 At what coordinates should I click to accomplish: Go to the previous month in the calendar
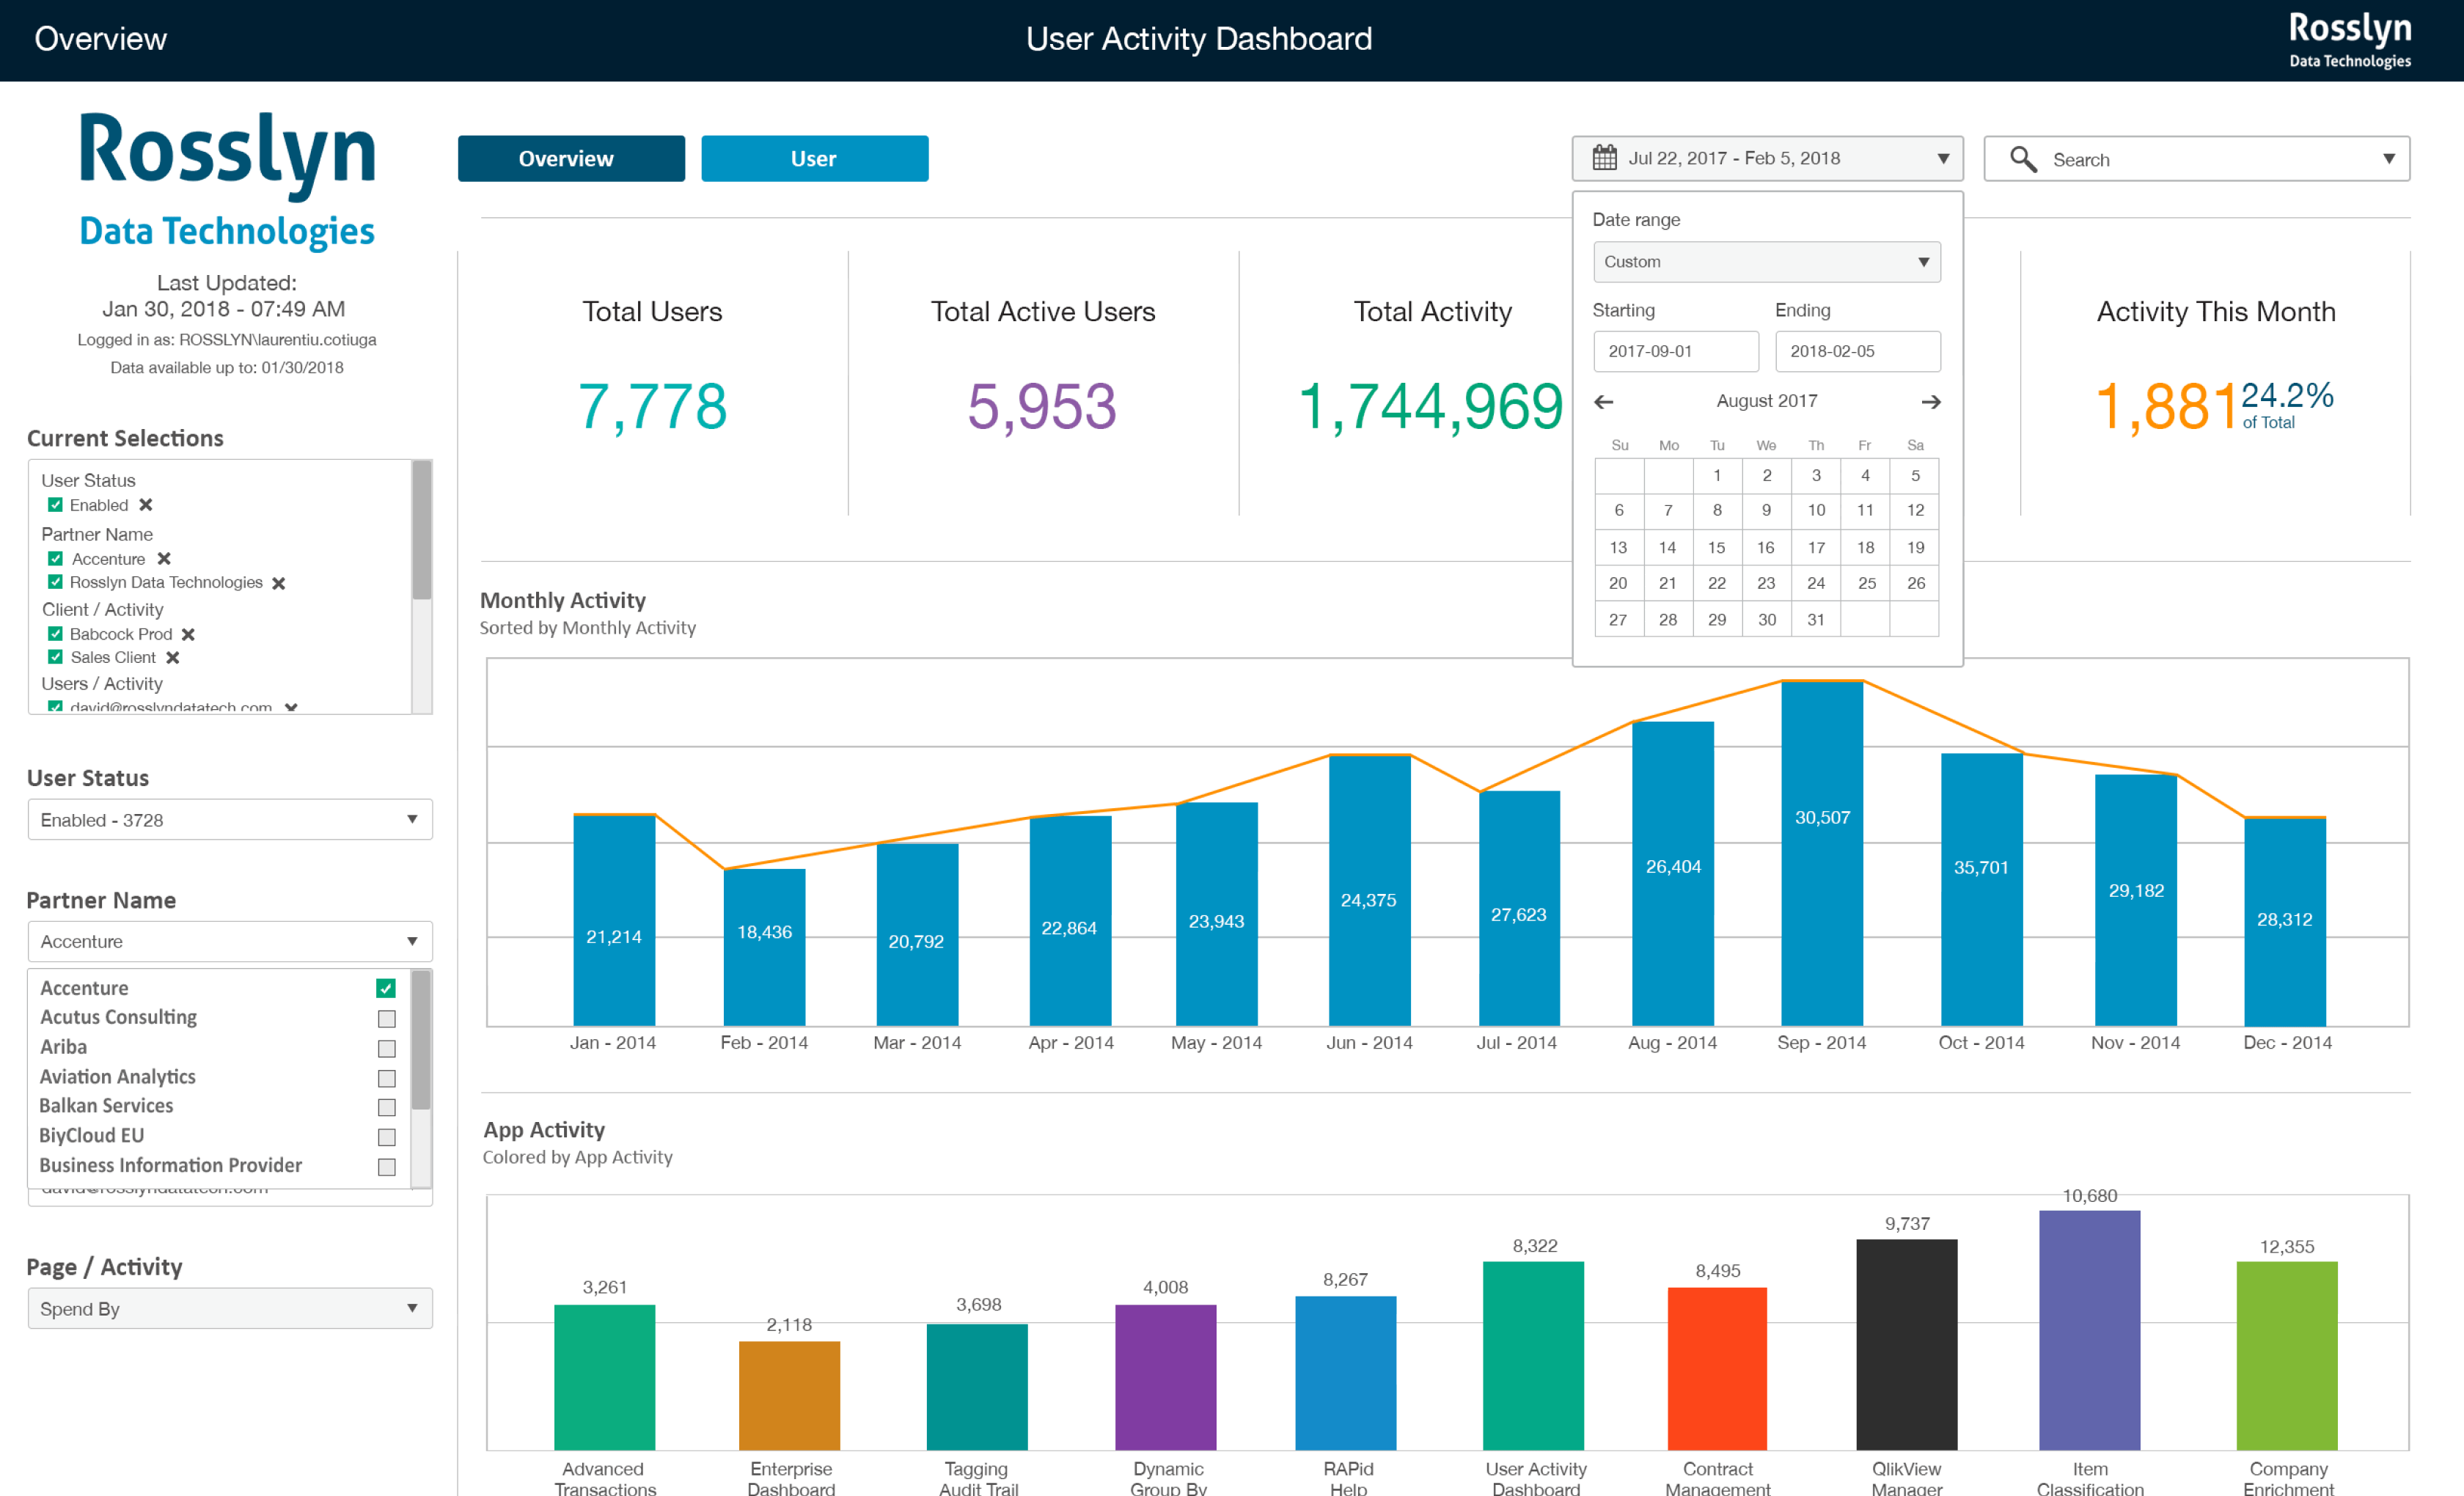click(x=1604, y=402)
